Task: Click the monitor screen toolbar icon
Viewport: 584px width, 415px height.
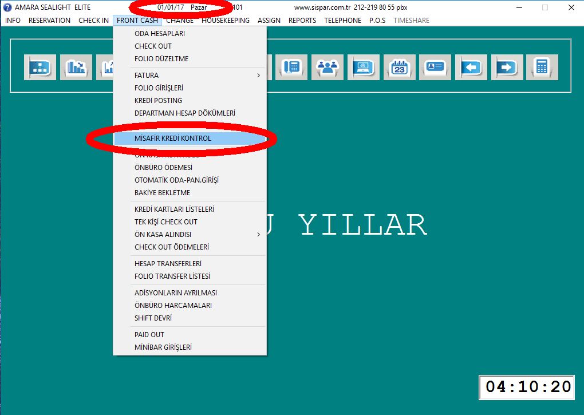Action: 363,67
